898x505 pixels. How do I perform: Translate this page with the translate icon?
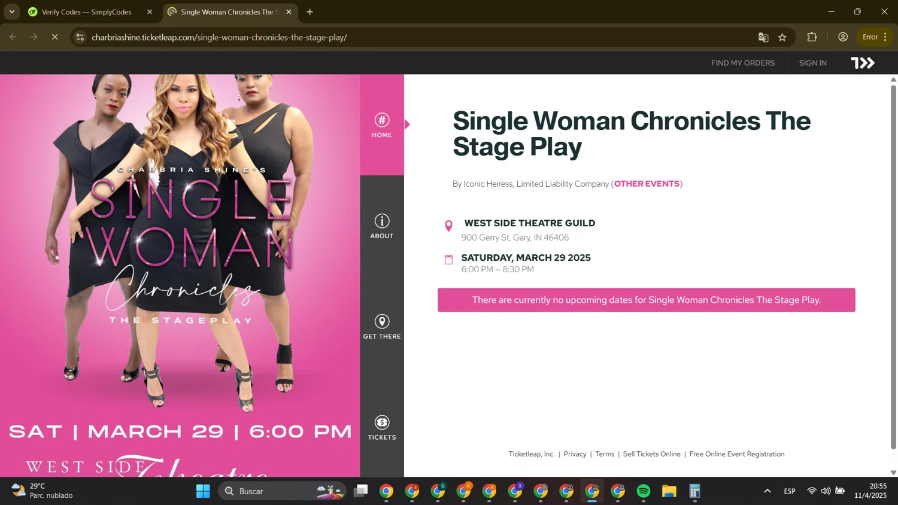pyautogui.click(x=763, y=37)
